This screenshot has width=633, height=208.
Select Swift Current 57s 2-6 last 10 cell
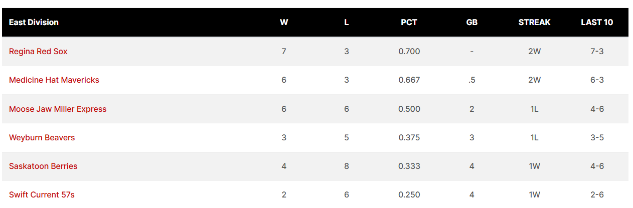pos(597,194)
